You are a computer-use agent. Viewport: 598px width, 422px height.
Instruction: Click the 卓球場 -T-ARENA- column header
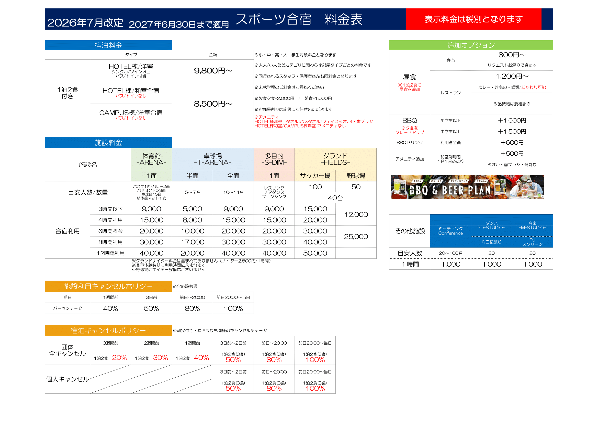click(212, 159)
